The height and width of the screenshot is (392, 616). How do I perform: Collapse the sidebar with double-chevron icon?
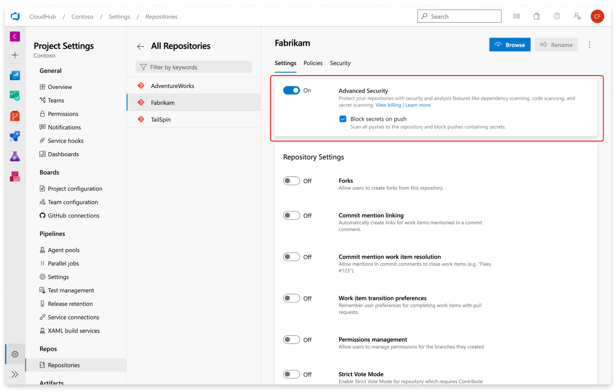coord(15,374)
